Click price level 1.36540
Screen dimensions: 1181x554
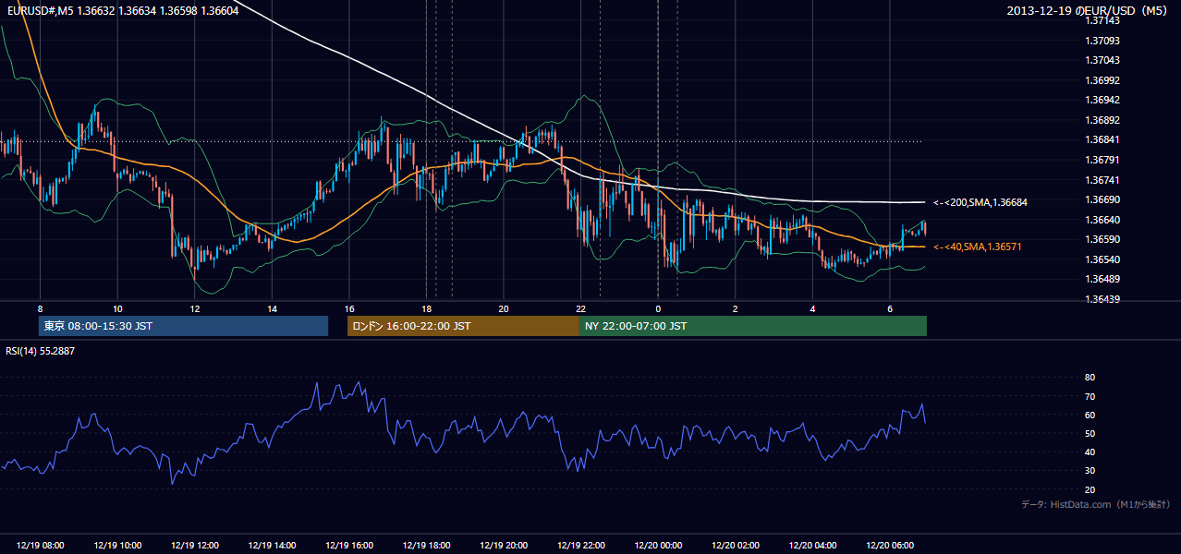pos(1102,259)
